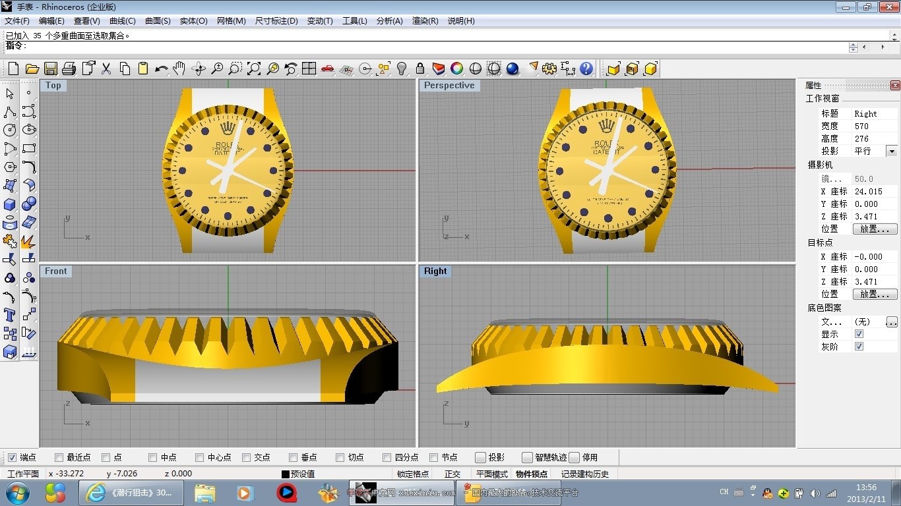Select the Zoom window icon

235,69
